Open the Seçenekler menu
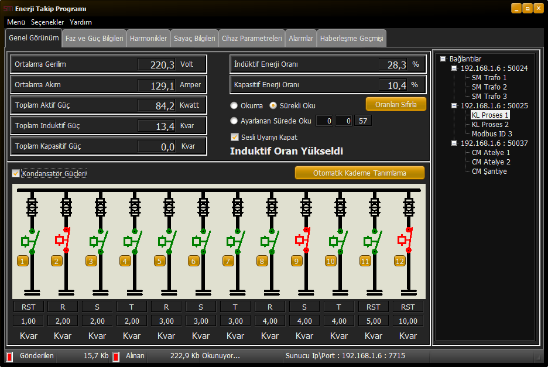548x367 pixels. point(47,22)
